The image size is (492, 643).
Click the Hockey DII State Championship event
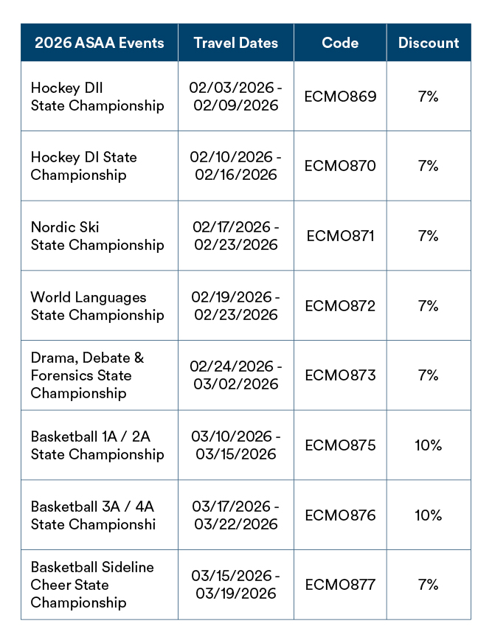(x=97, y=97)
